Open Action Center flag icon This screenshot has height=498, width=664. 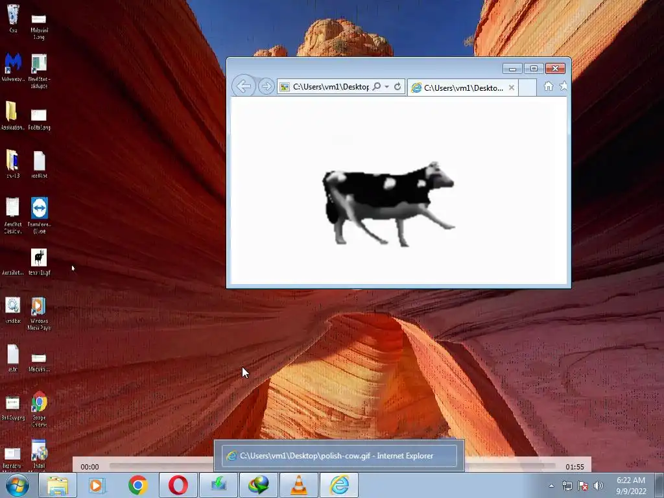click(x=583, y=486)
